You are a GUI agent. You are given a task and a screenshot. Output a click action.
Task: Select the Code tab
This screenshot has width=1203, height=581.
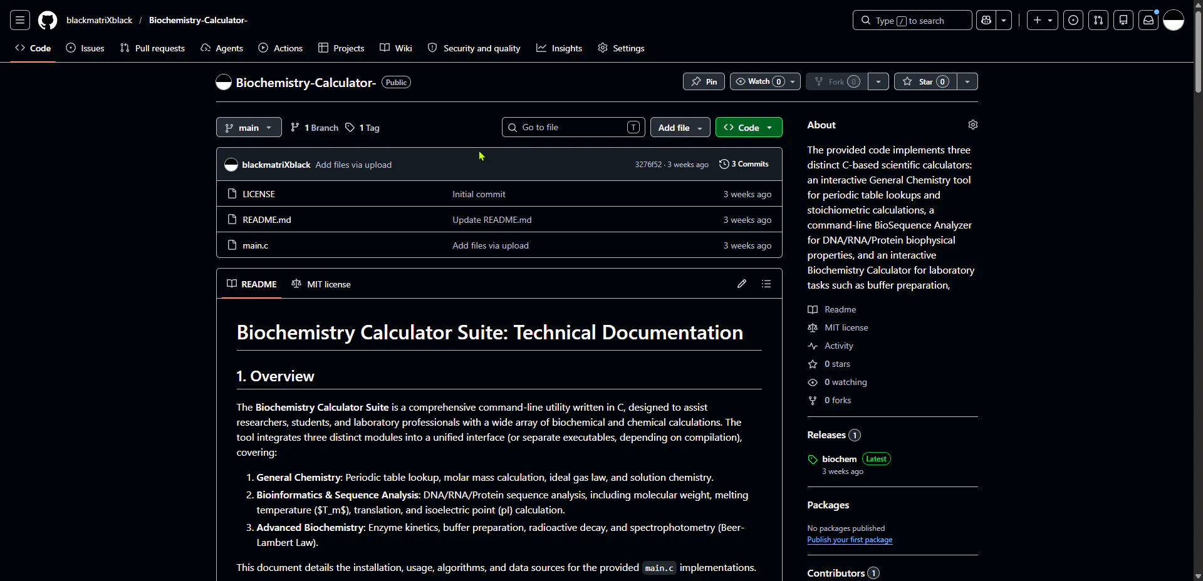[33, 48]
